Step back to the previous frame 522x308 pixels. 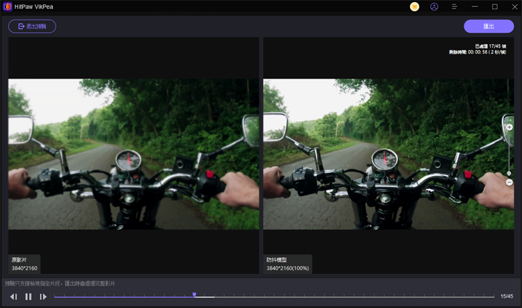click(13, 297)
